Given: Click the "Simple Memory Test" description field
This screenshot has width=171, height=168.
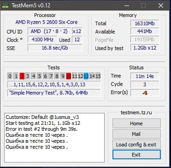Looking at the screenshot, I should (x=54, y=93).
